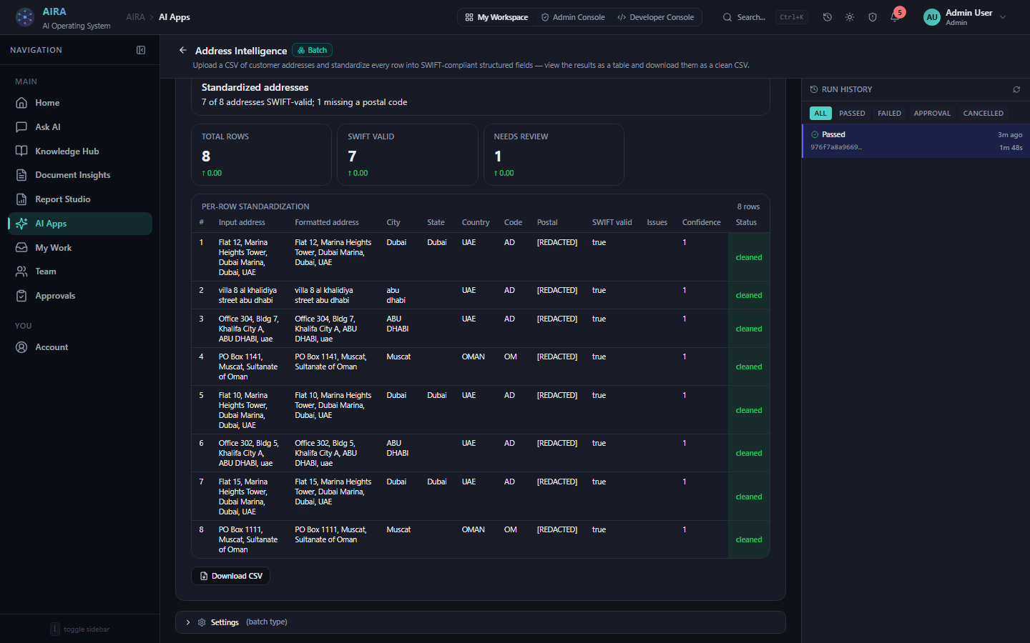Click the SWIFT valid column header
The width and height of the screenshot is (1030, 643).
pos(612,222)
